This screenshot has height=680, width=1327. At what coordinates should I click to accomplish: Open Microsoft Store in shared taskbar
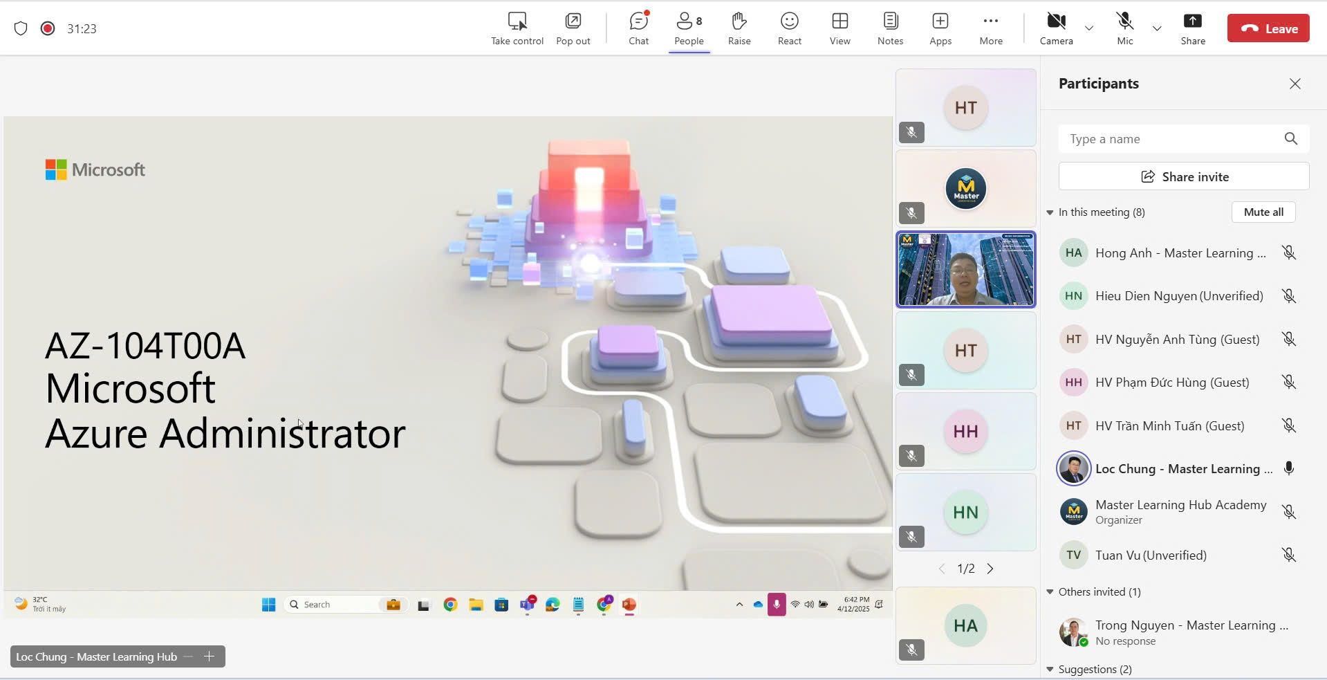pos(501,605)
